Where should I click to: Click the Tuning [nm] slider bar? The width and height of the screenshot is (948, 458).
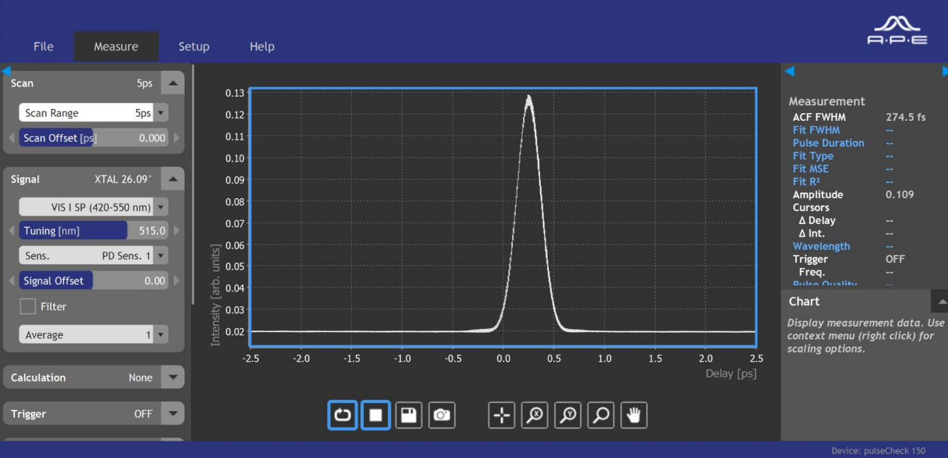coord(93,231)
